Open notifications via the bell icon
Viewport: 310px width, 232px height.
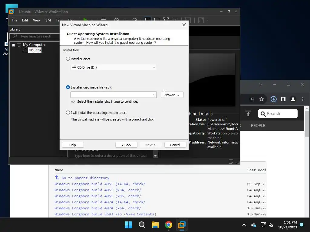pos(302,225)
